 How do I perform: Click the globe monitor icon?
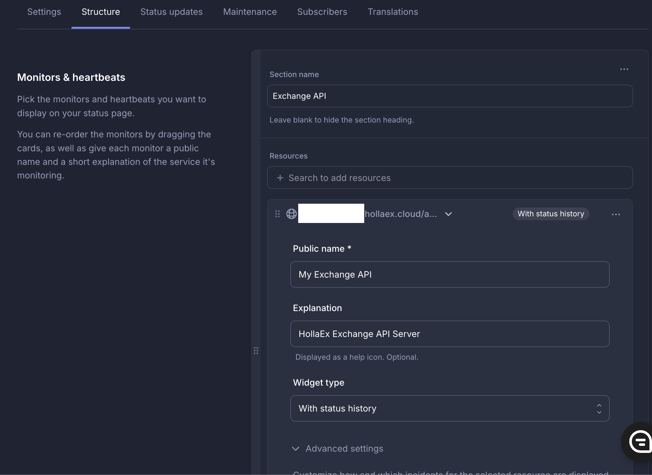coord(291,214)
